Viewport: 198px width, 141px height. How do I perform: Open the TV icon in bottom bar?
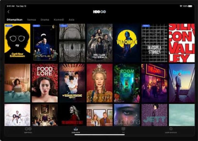[123, 129]
